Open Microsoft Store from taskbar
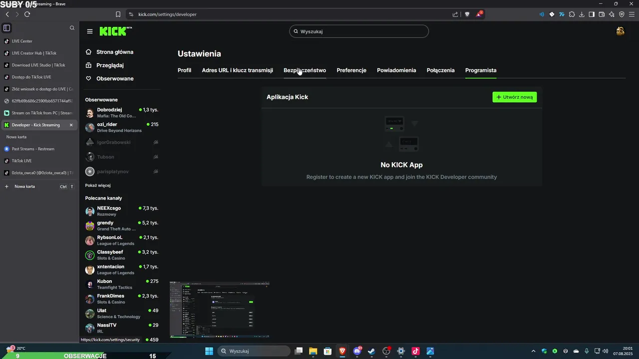The width and height of the screenshot is (639, 359). [327, 351]
